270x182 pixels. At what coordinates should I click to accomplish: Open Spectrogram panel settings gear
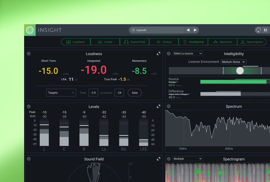coord(169,159)
